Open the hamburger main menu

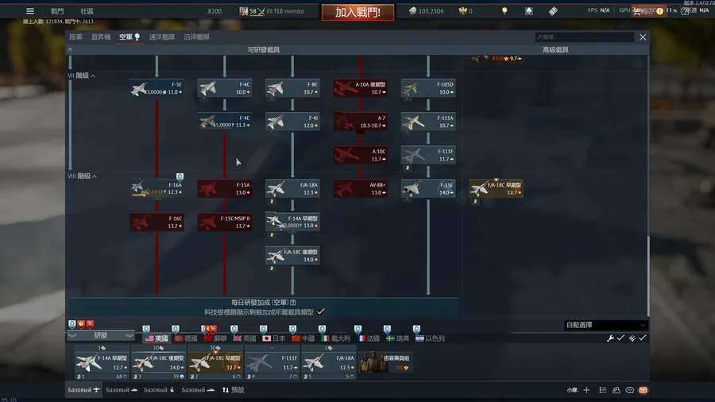coord(30,11)
